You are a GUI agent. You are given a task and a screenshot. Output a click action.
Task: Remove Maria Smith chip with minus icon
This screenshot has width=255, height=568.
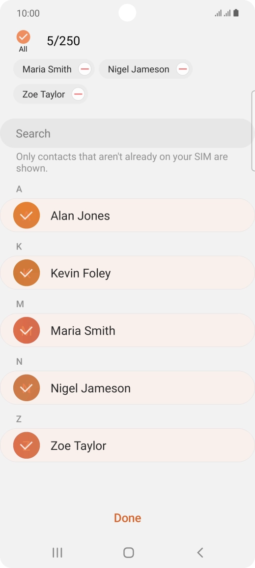click(85, 69)
